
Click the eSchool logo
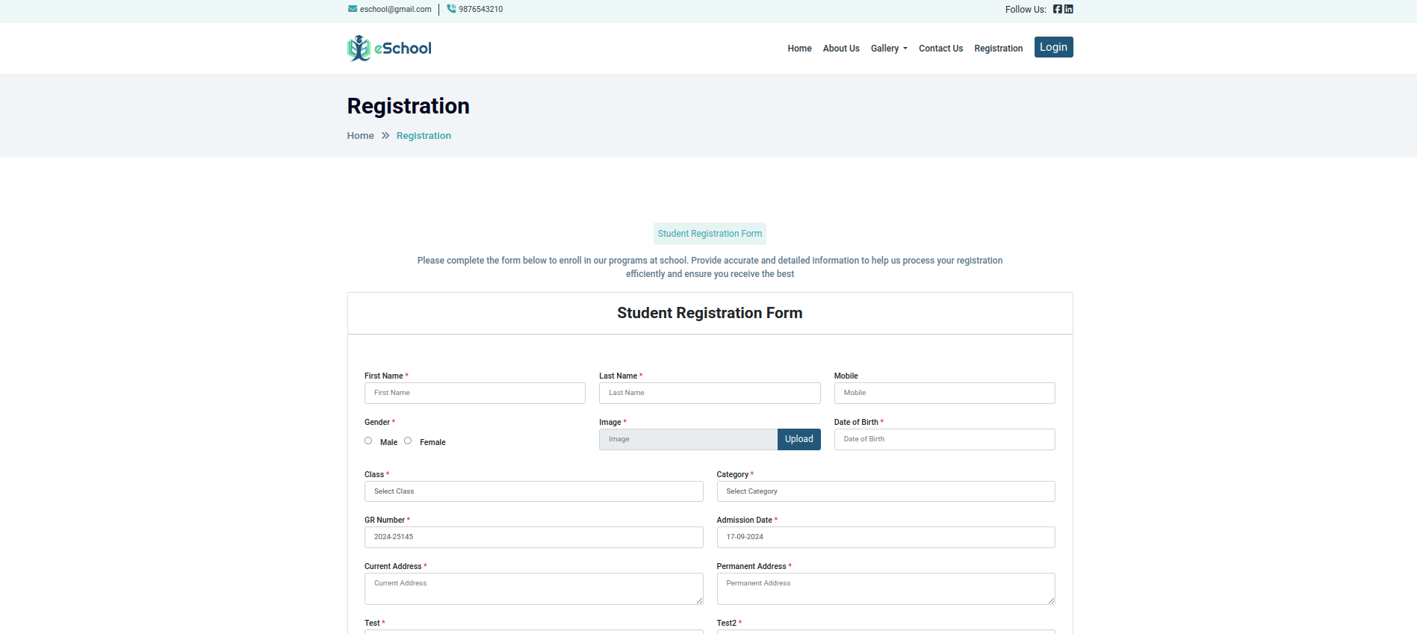[x=389, y=48]
